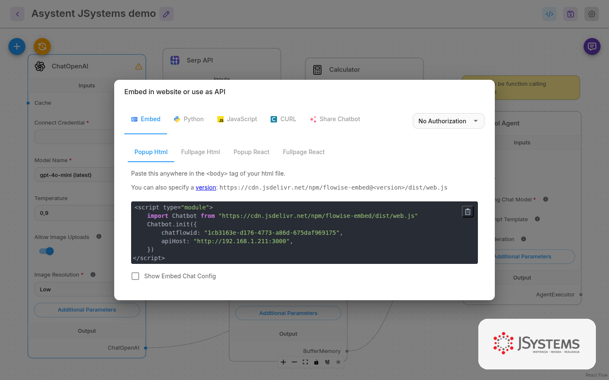The height and width of the screenshot is (380, 609).
Task: Click the ChatOpenAI output connector dot
Action: point(146,348)
